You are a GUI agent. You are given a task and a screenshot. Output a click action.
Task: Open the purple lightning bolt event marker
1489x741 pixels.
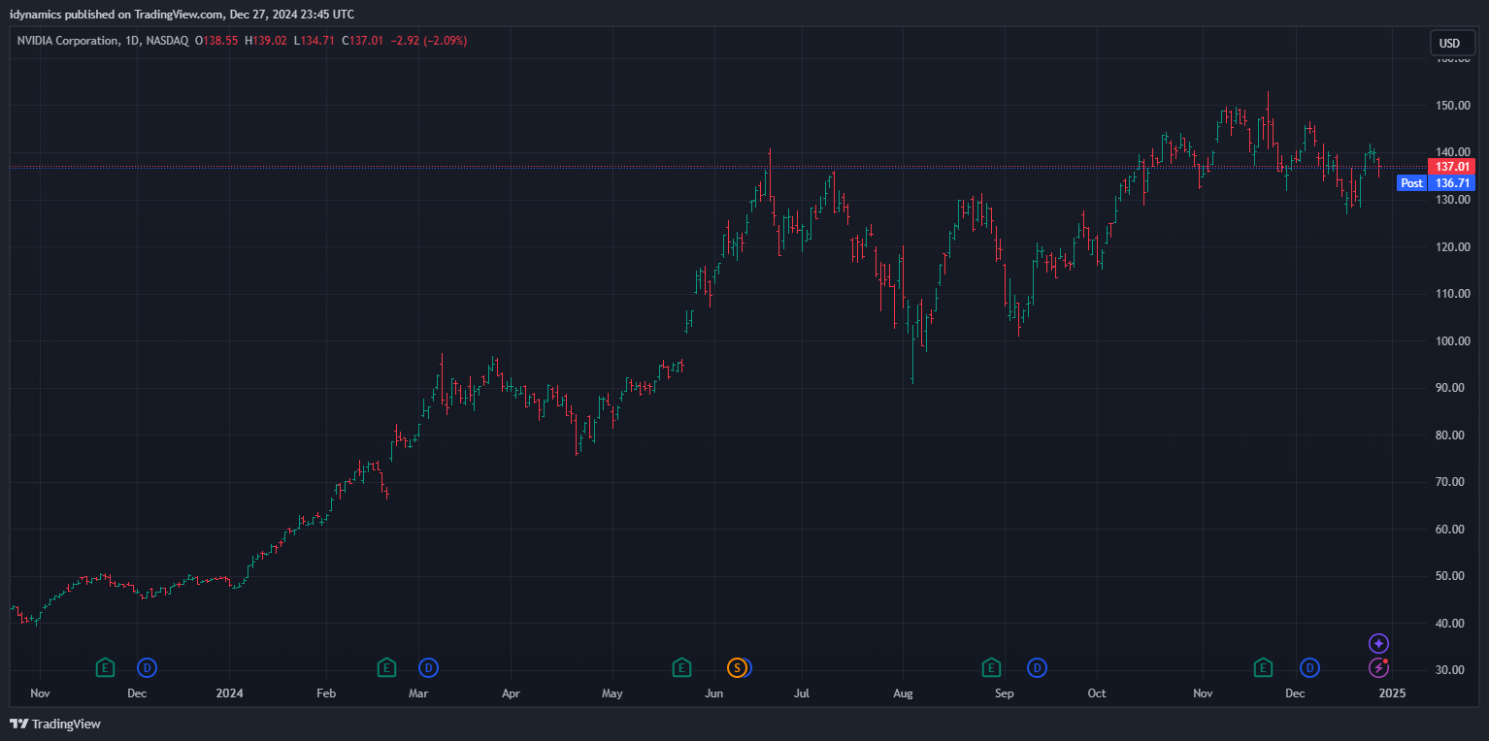[x=1378, y=667]
